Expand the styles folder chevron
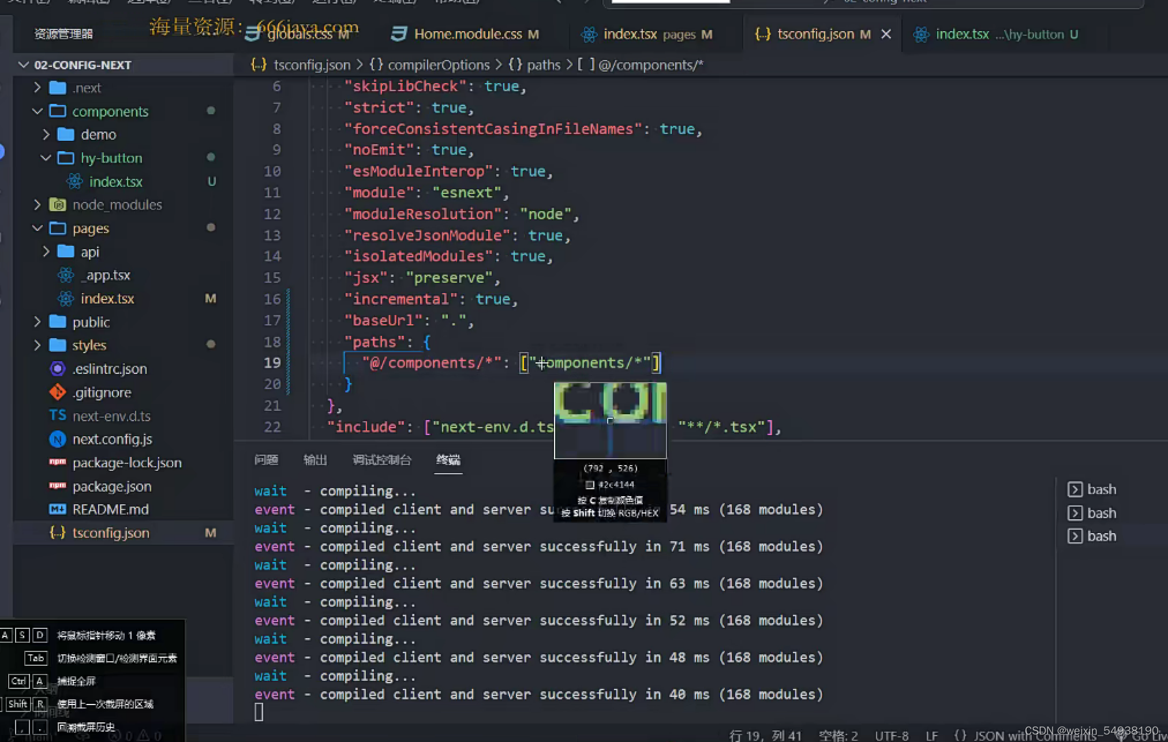The width and height of the screenshot is (1168, 742). pos(38,345)
